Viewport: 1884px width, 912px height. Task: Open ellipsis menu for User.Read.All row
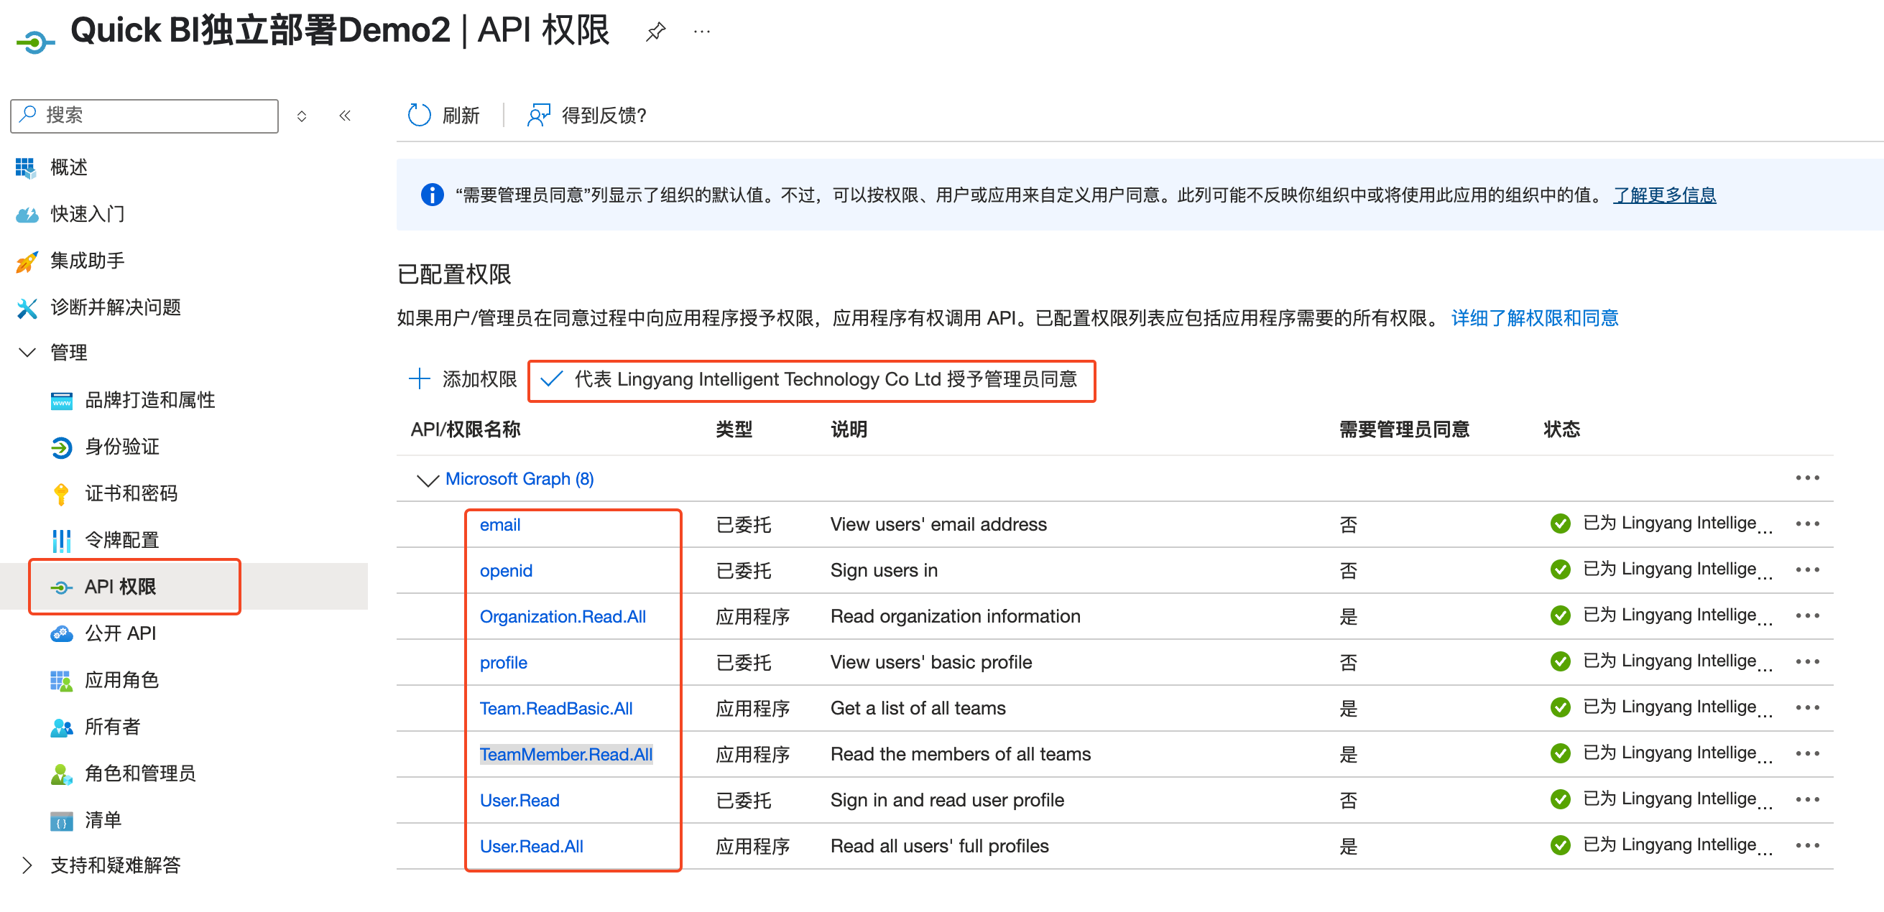1806,845
